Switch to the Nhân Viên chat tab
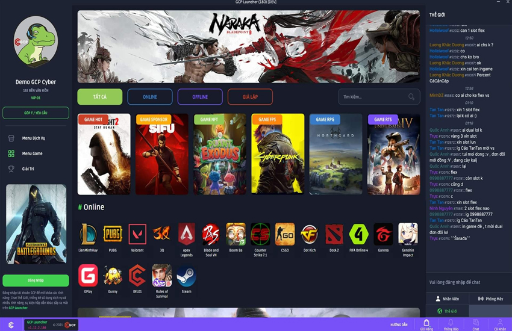The image size is (512, 331). [448, 299]
